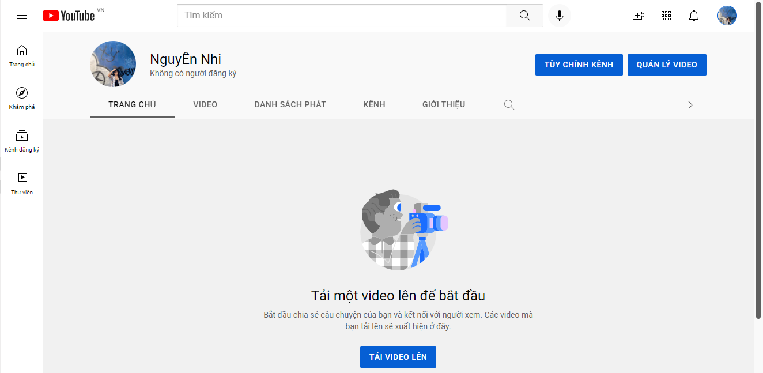Search within the channel using magnifier
This screenshot has width=763, height=373.
pyautogui.click(x=509, y=105)
